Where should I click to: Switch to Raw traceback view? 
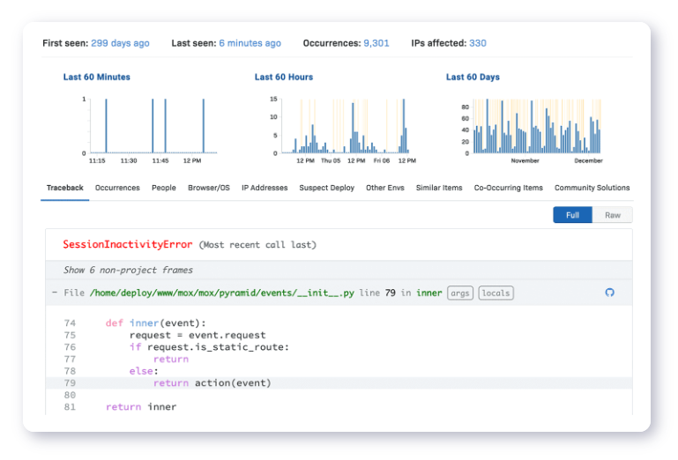[x=612, y=215]
